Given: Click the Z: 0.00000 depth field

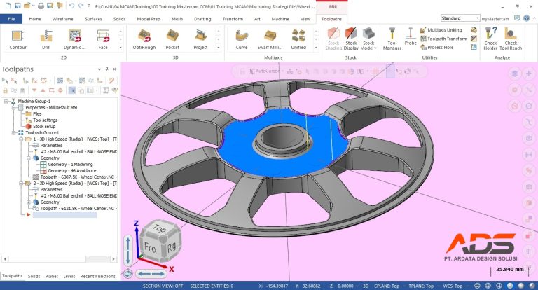Looking at the screenshot, I should click(342, 286).
